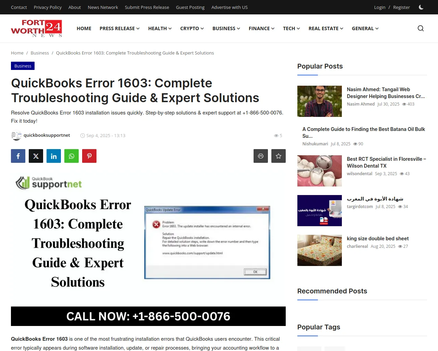
Task: Open bed sheet post thumbnail
Action: (320, 250)
